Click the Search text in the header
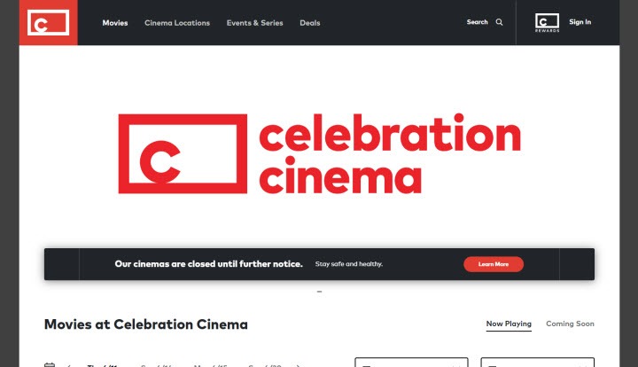Screen dimensions: 638x367 [x=477, y=22]
